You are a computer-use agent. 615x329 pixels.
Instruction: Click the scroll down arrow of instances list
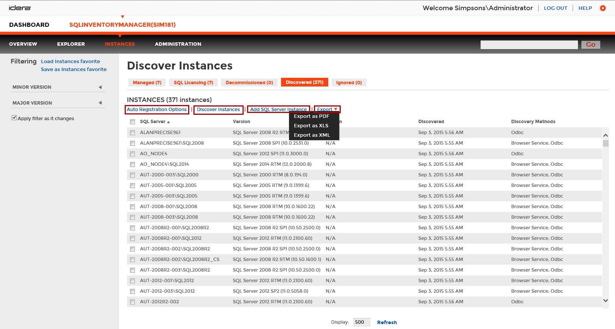(606, 301)
